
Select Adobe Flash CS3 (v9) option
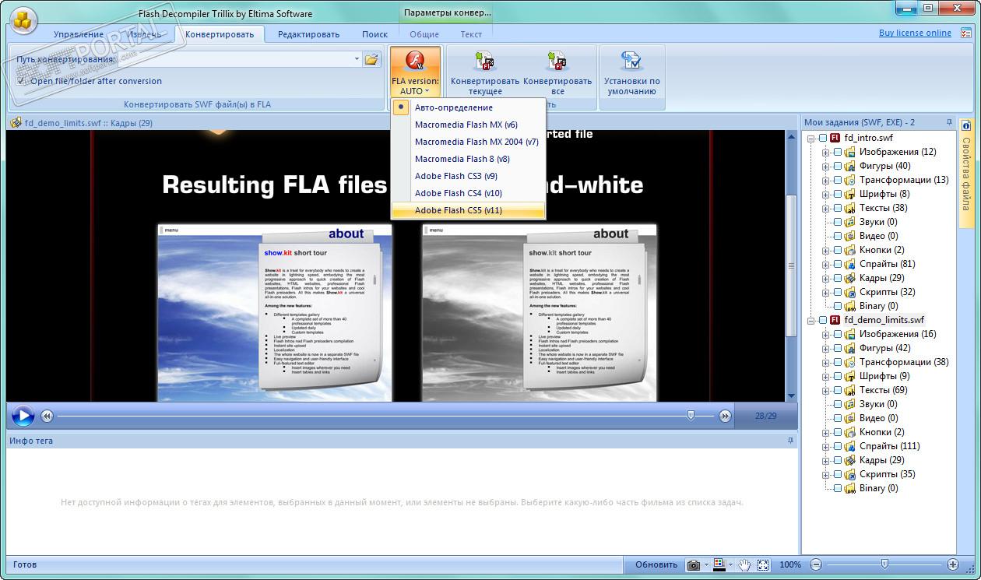pyautogui.click(x=468, y=176)
